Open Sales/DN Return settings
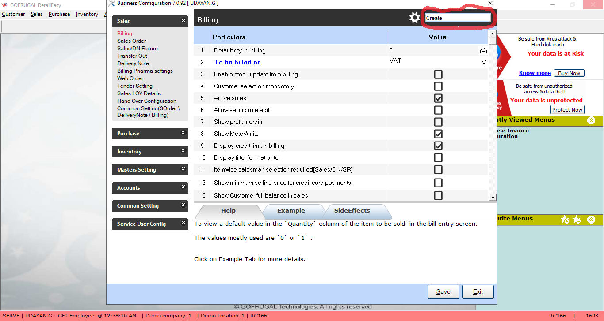Viewport: 604px width, 321px height. [x=138, y=49]
